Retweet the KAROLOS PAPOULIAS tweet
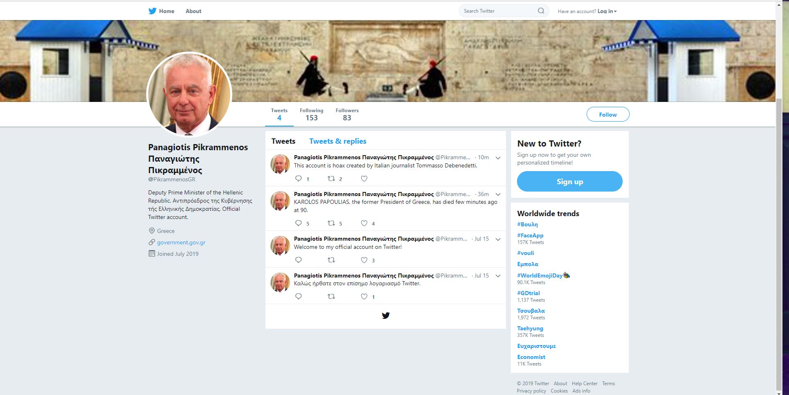The image size is (789, 395). click(x=331, y=223)
